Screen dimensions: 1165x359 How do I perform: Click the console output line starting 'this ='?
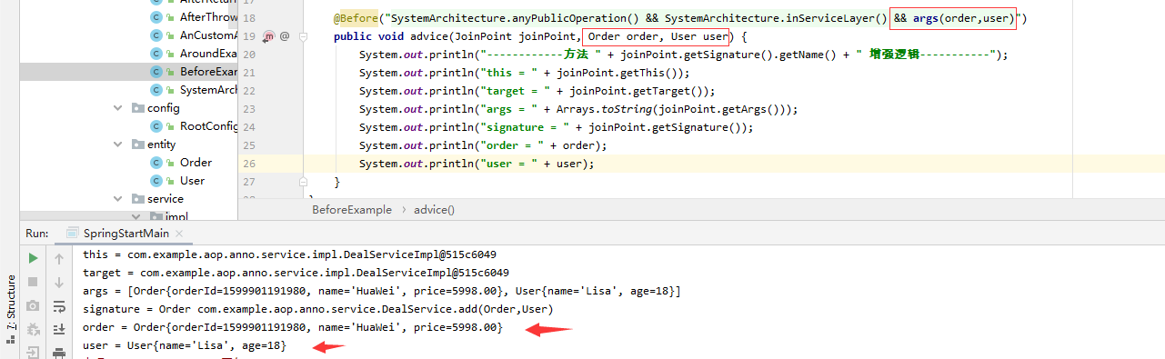point(289,254)
